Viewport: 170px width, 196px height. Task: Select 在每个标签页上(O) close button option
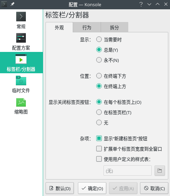(119, 102)
